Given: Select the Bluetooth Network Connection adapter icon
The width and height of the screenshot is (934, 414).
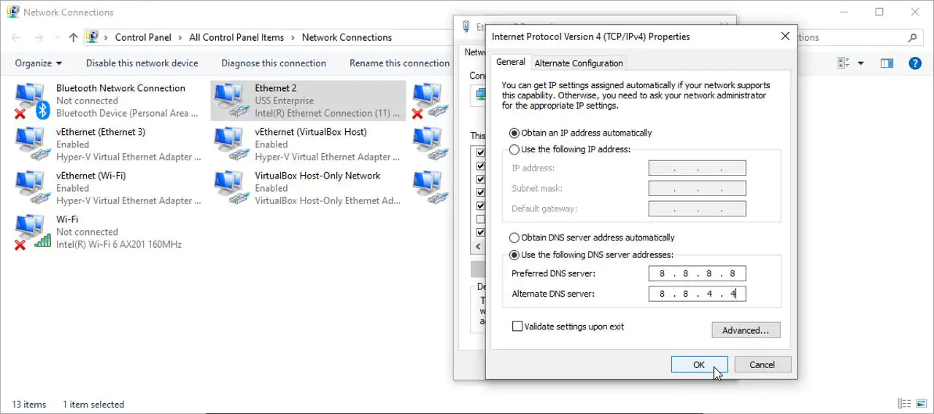Looking at the screenshot, I should pos(31,100).
